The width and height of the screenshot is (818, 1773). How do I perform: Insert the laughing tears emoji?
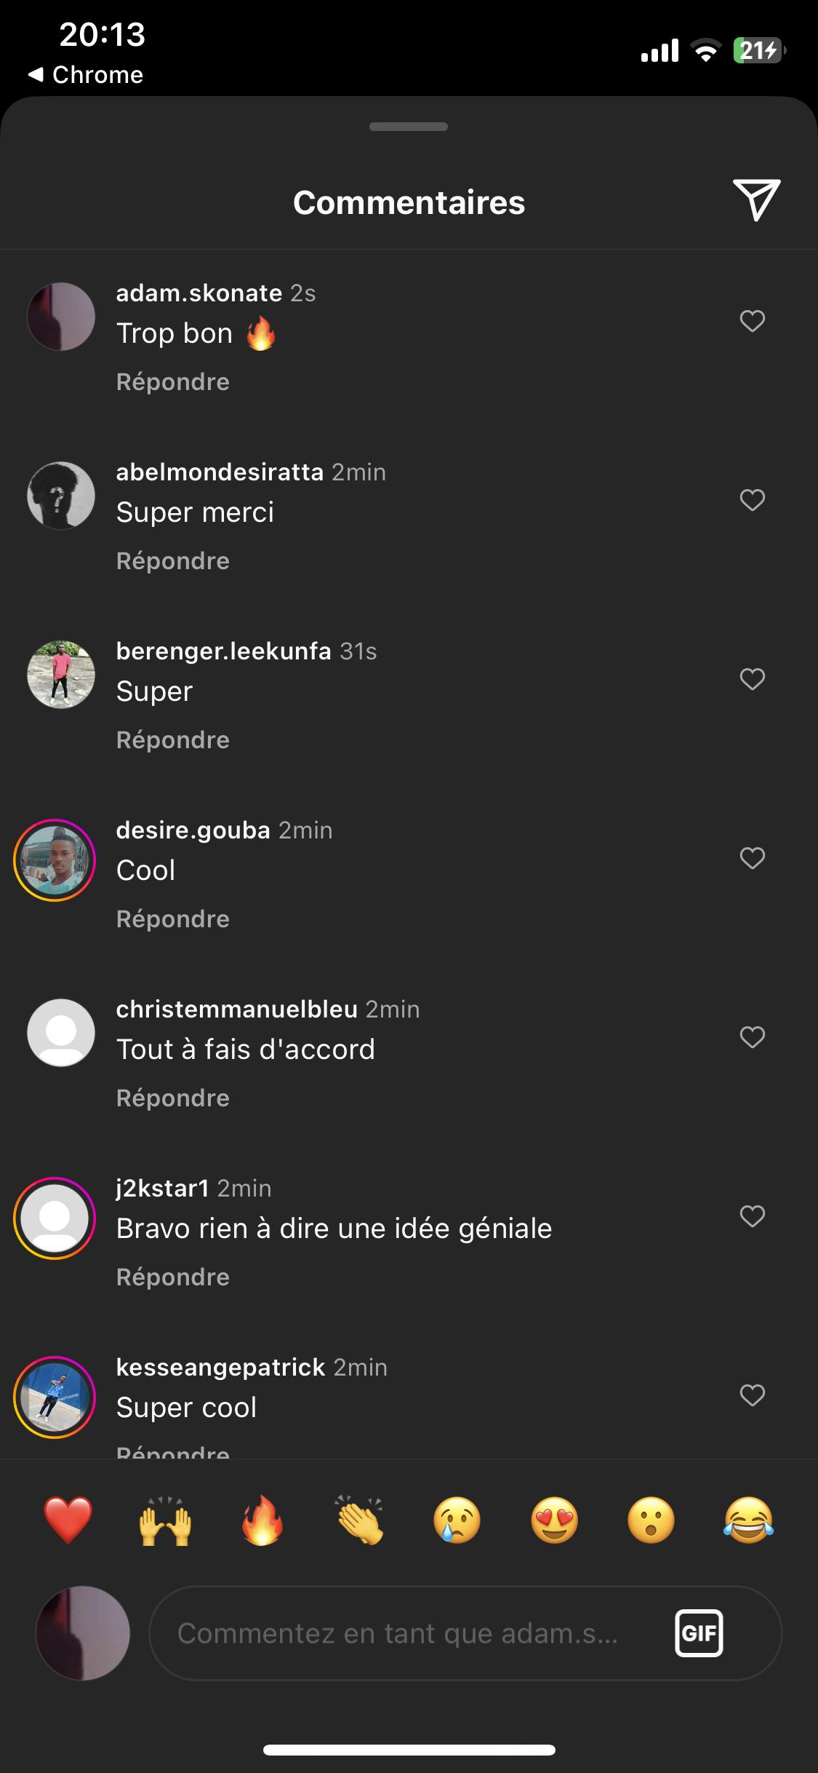tap(749, 1520)
